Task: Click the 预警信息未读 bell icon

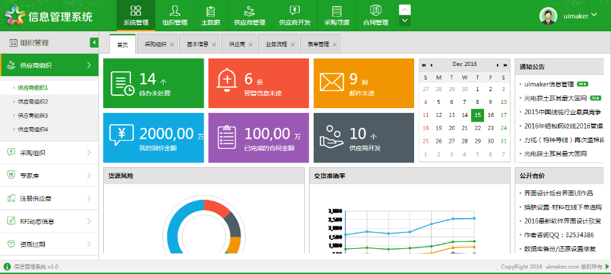Action: tap(227, 80)
